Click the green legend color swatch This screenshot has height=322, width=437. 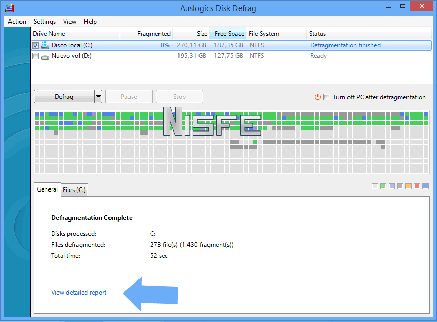pos(383,186)
